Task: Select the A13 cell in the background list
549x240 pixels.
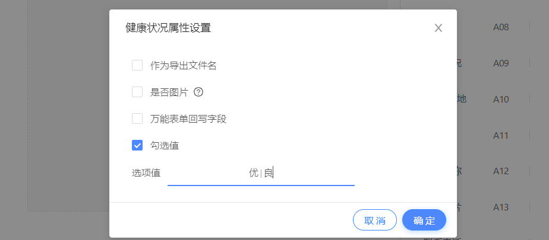Action: 501,207
